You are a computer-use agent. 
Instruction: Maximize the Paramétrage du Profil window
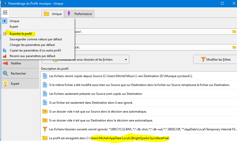(222, 3)
